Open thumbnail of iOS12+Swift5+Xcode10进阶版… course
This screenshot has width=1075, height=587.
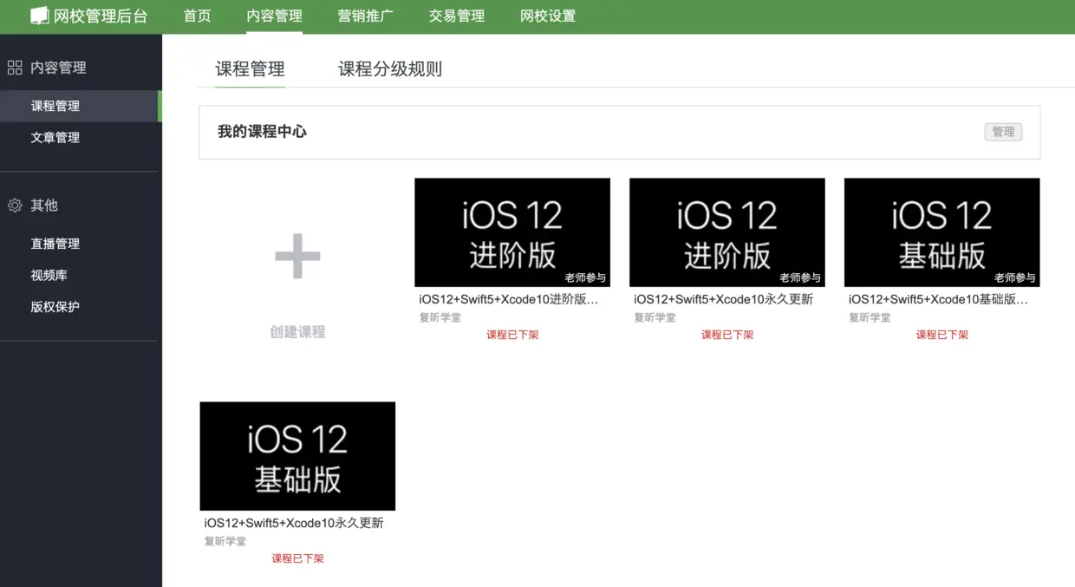512,232
